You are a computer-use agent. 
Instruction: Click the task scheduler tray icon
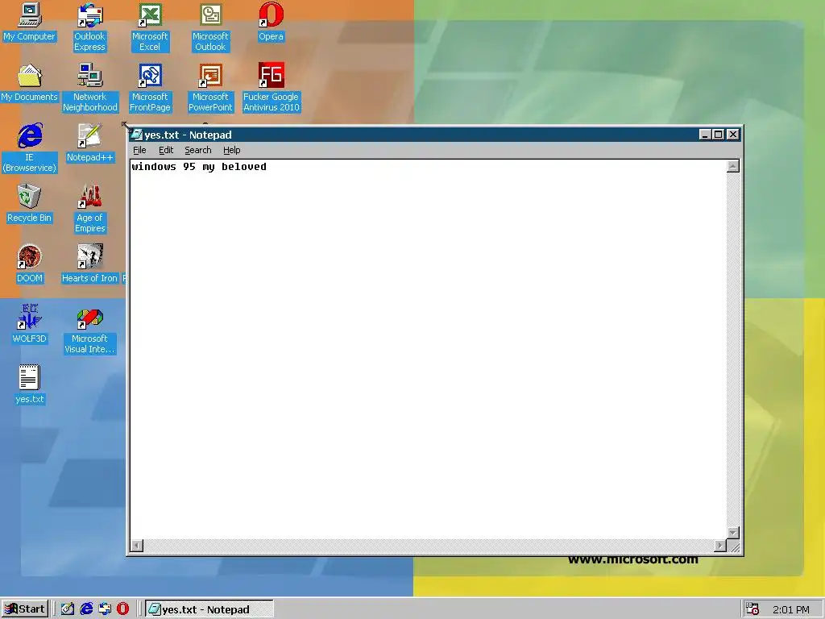pyautogui.click(x=752, y=609)
